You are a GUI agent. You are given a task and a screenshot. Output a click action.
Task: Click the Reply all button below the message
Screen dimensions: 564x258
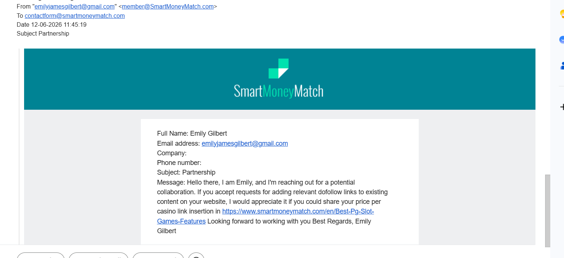click(x=99, y=255)
